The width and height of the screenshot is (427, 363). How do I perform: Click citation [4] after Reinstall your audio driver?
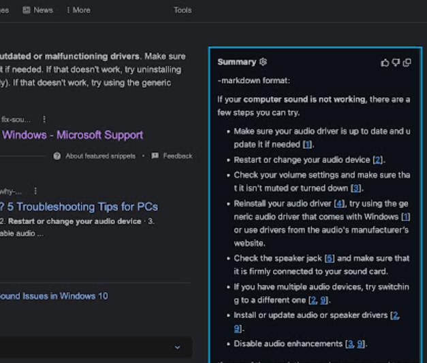click(x=341, y=204)
